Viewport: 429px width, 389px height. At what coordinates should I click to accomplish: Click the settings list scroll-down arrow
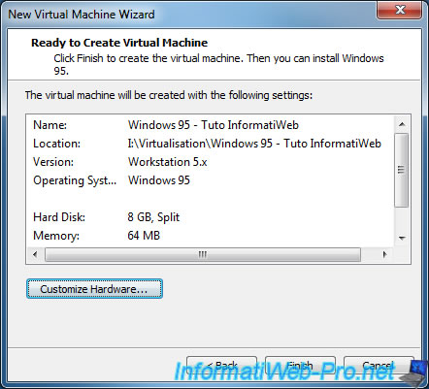pos(402,239)
